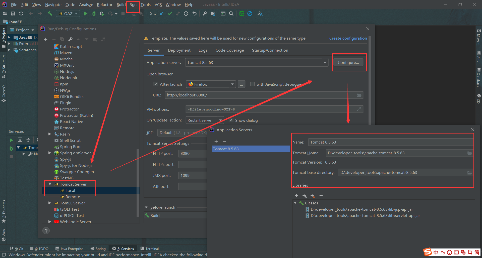Click the Save All icon in toolbar

point(13,14)
